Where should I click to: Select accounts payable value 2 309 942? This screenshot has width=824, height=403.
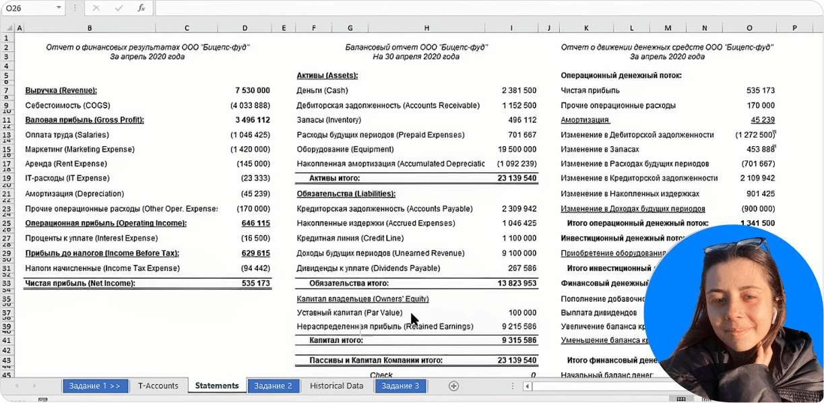pyautogui.click(x=519, y=209)
